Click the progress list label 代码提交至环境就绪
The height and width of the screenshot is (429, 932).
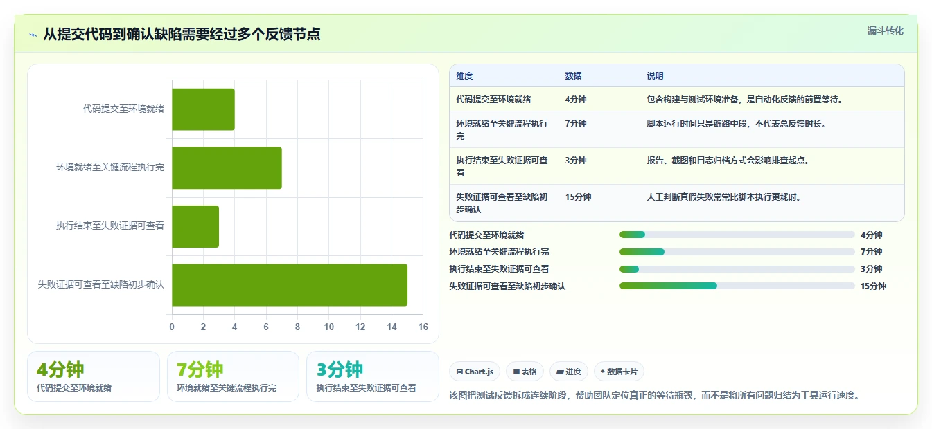[487, 235]
